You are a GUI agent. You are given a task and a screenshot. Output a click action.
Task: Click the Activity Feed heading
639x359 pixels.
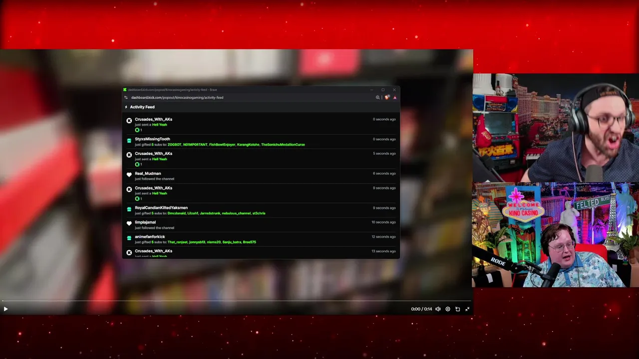142,107
